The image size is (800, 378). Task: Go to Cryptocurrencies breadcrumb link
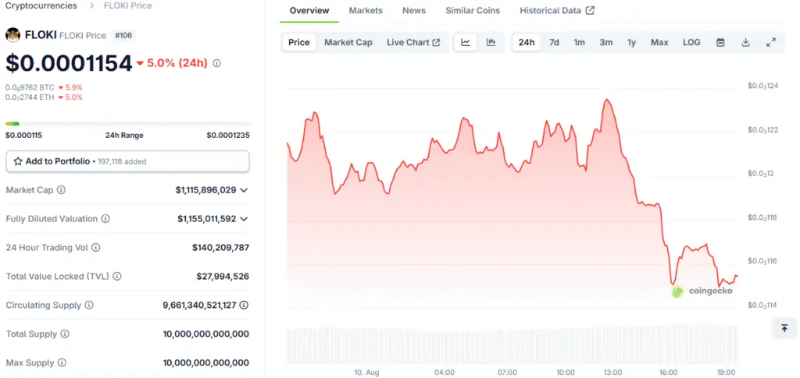coord(41,6)
